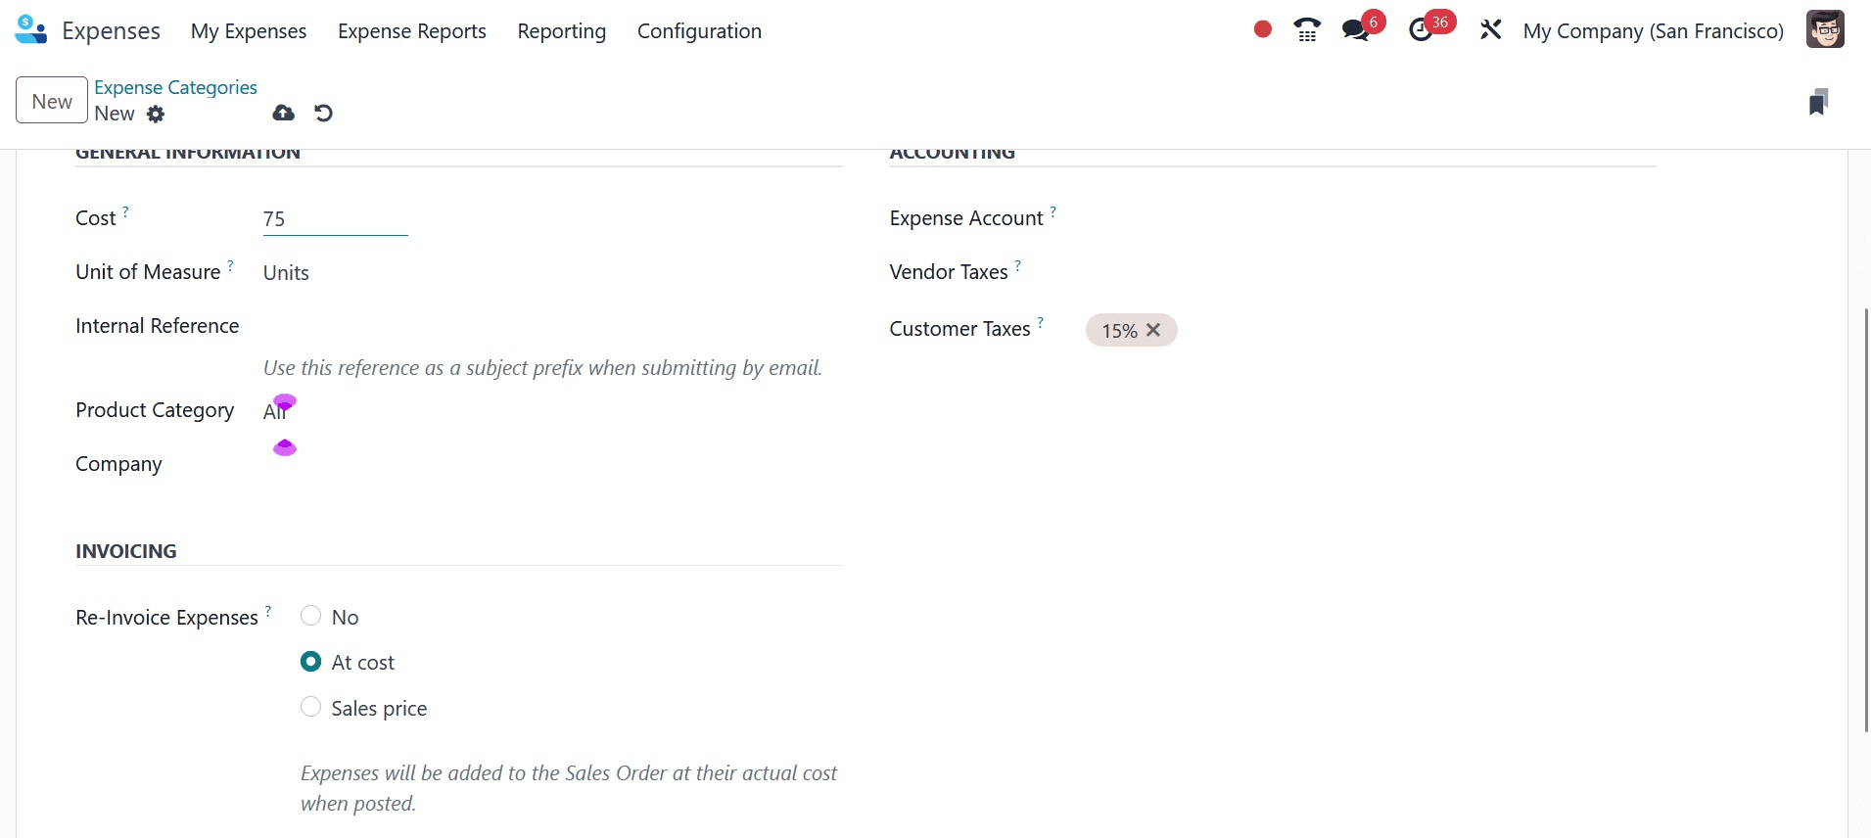
Task: Open the Unit of Measure dropdown
Action: tap(552, 273)
